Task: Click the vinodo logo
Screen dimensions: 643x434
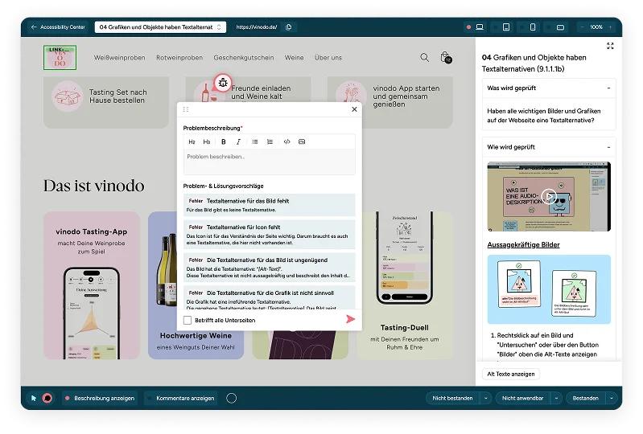Action: [x=60, y=57]
